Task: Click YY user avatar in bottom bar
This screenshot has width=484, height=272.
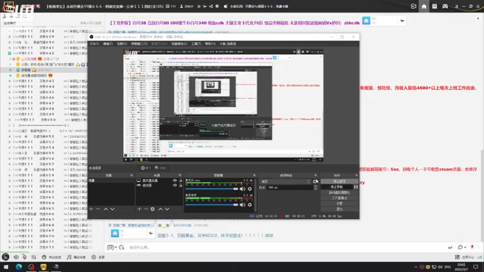Action: (5, 256)
